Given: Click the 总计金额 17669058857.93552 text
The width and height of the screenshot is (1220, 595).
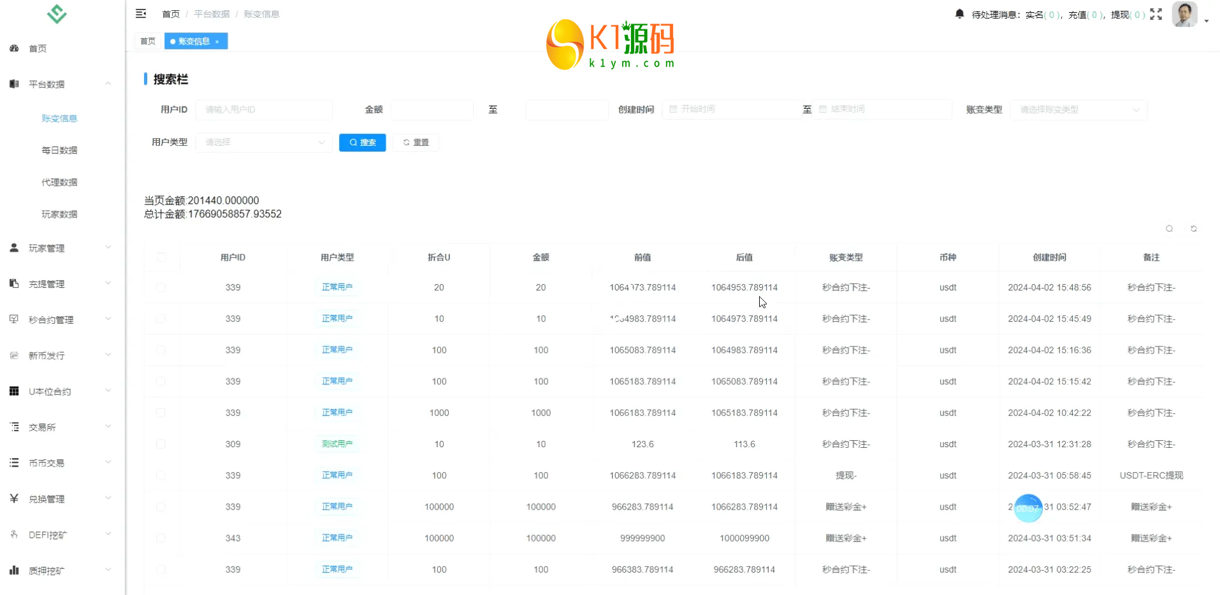Looking at the screenshot, I should pyautogui.click(x=213, y=214).
